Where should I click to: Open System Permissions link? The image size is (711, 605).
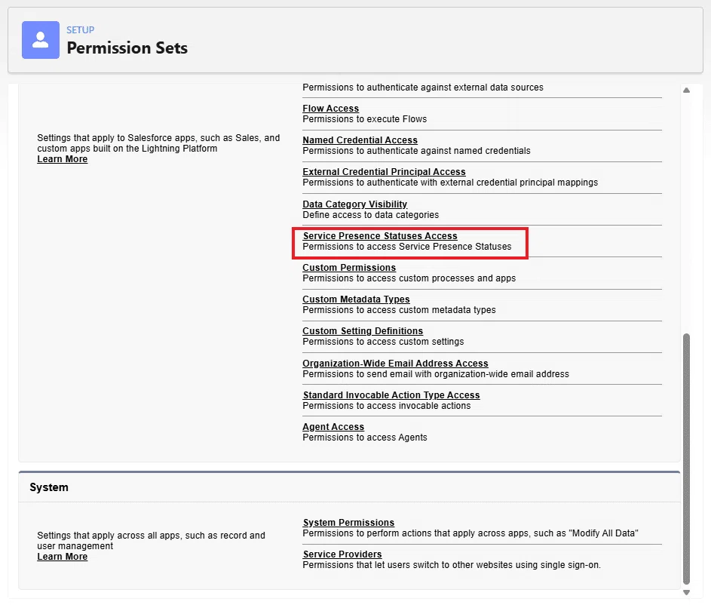pyautogui.click(x=348, y=523)
